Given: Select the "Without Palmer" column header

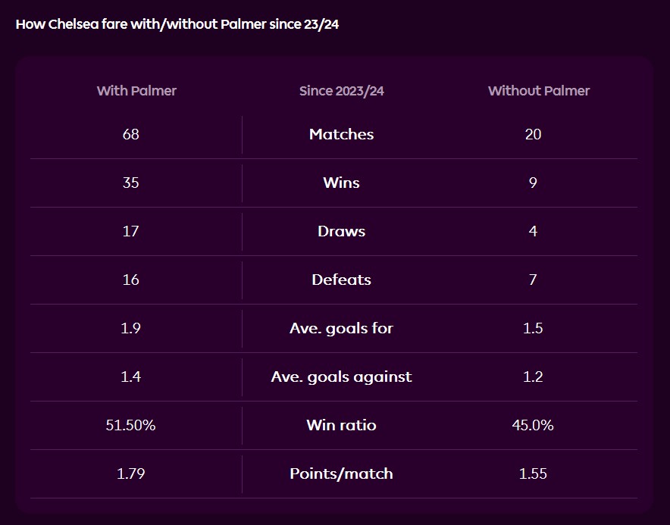Looking at the screenshot, I should [x=538, y=91].
